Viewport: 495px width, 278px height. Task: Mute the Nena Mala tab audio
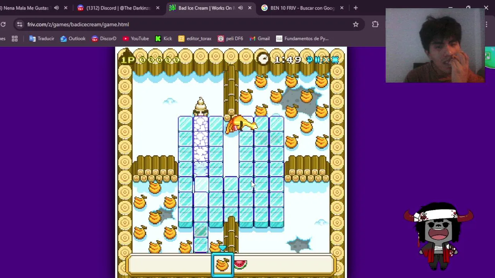click(x=56, y=8)
